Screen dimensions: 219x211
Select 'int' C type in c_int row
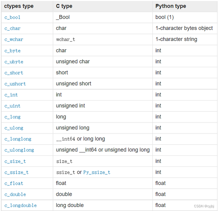[x=103, y=95]
